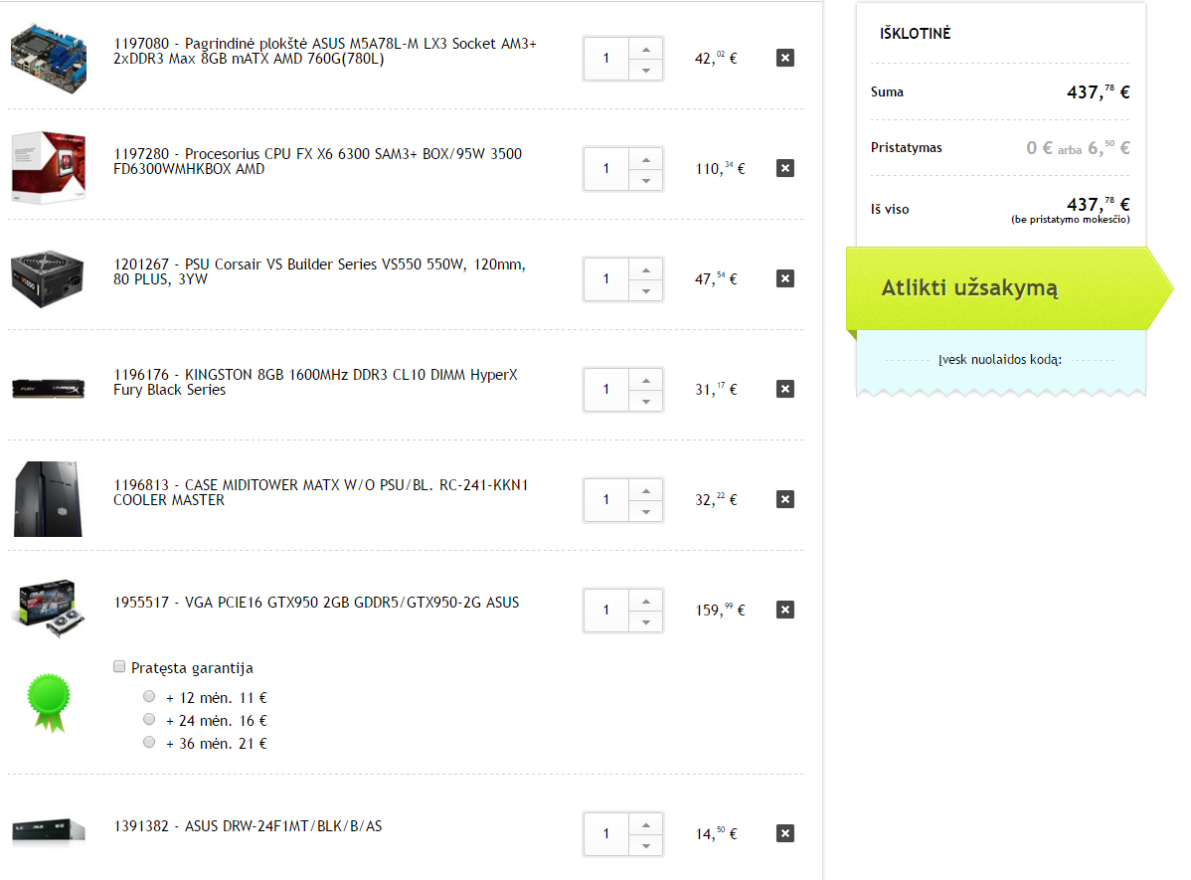Delete the Corsair VS550 PSU from cart

pos(785,278)
